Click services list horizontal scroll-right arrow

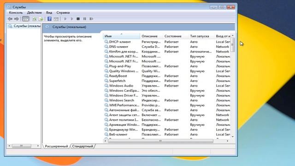(227, 141)
